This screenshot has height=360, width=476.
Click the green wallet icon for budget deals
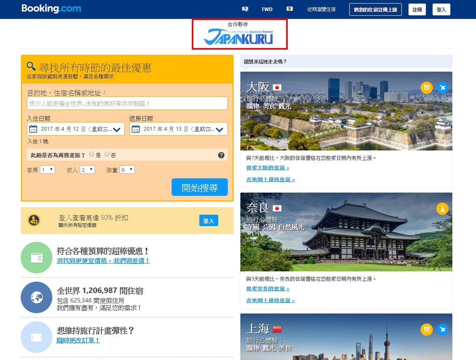[36, 257]
